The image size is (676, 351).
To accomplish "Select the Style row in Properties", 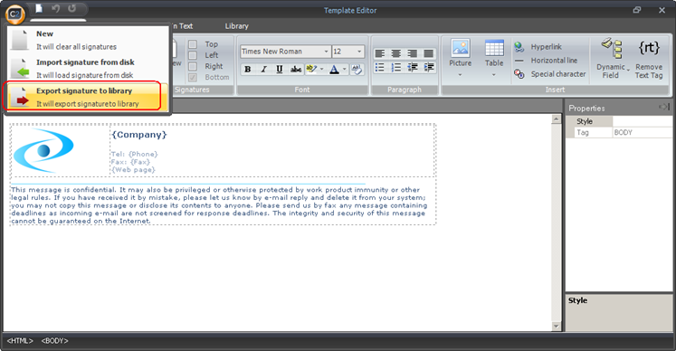I will click(619, 121).
